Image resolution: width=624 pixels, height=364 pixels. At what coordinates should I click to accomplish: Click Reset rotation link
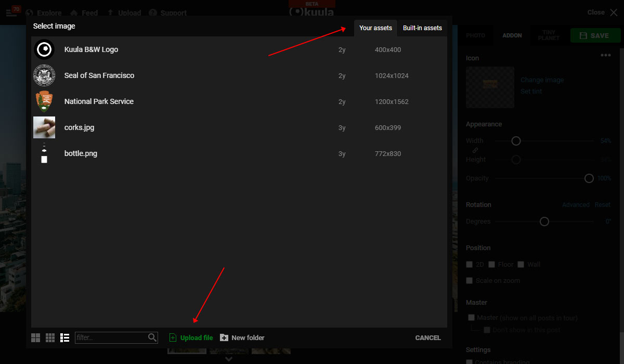coord(603,205)
